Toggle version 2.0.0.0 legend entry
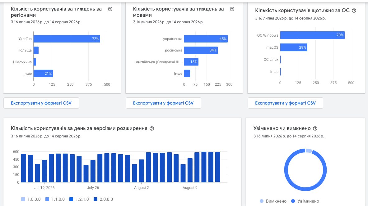The height and width of the screenshot is (206, 368). point(103,199)
